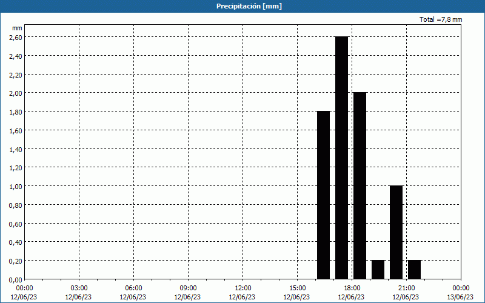Click the tallest bar reaching 2,60 mm
Viewport: 485px width, 303px height.
tap(341, 158)
